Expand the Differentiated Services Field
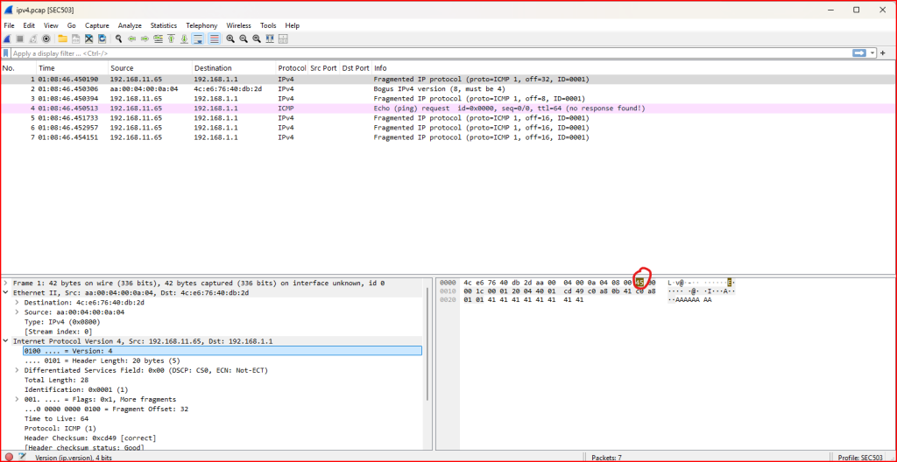 pyautogui.click(x=18, y=370)
